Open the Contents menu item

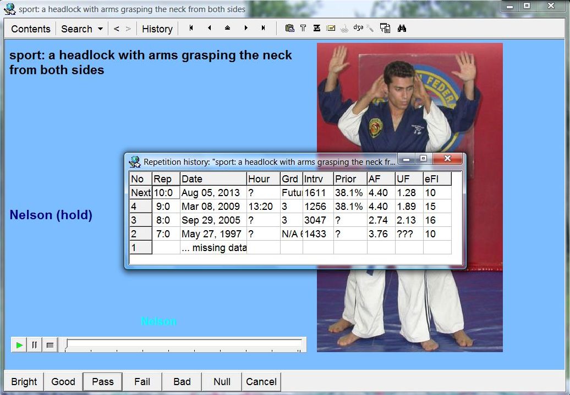click(x=31, y=29)
